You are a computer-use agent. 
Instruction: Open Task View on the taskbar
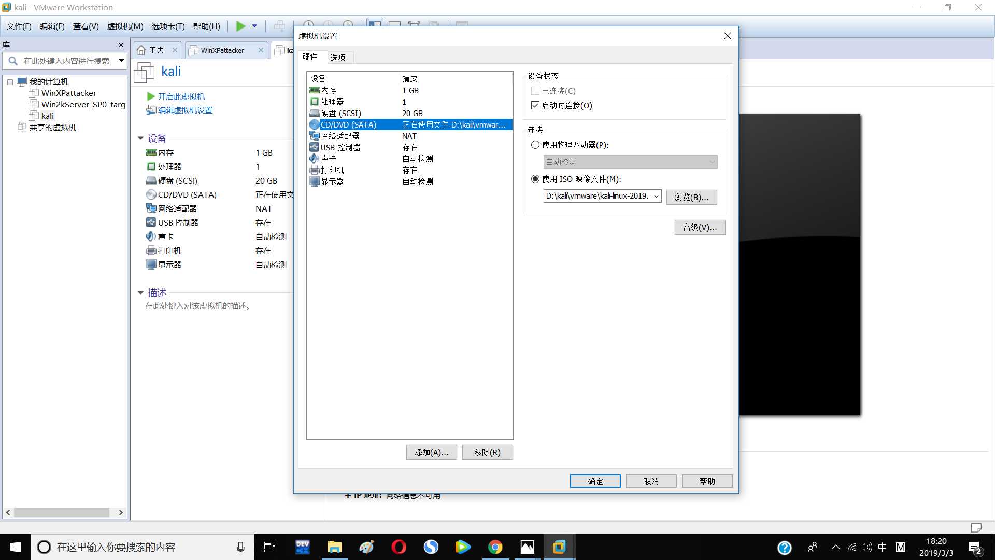pyautogui.click(x=269, y=547)
